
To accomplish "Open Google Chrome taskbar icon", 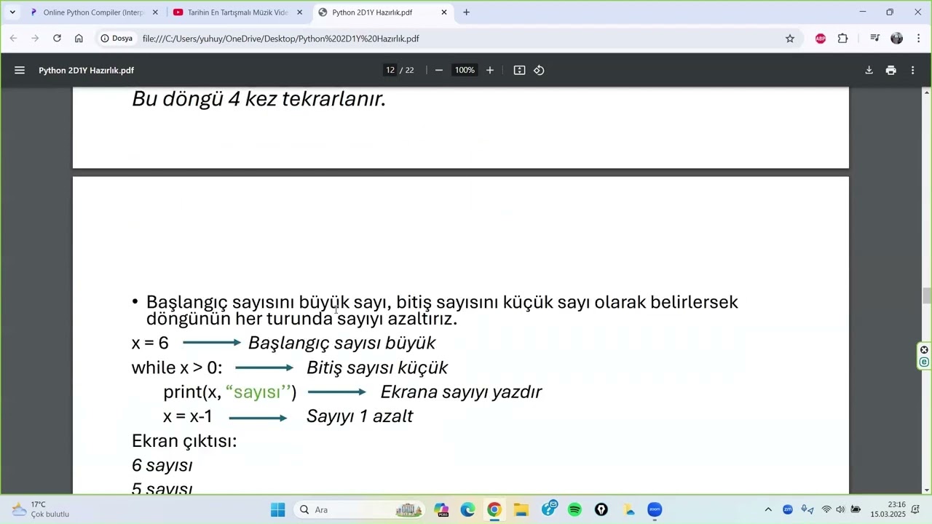I will (x=494, y=509).
